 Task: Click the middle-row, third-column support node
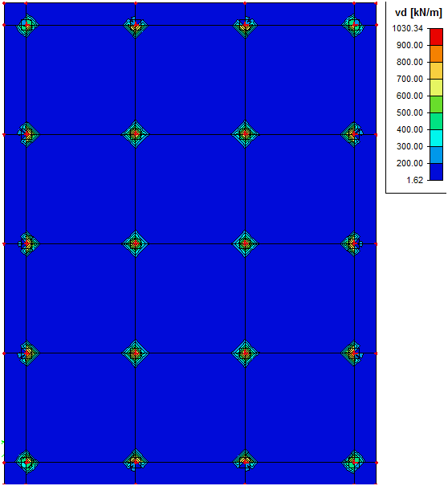(245, 243)
